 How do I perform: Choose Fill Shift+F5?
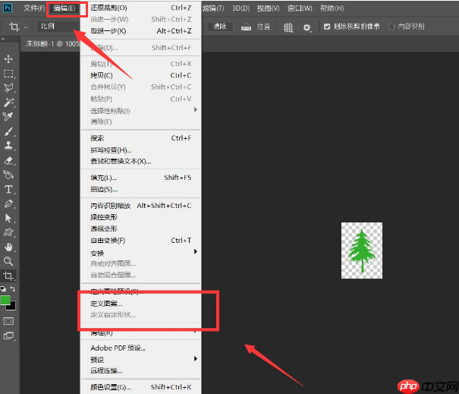pyautogui.click(x=140, y=178)
